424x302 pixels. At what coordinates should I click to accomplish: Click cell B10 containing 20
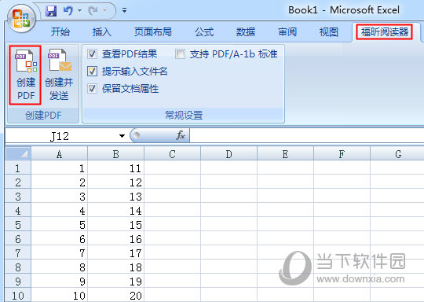click(115, 295)
